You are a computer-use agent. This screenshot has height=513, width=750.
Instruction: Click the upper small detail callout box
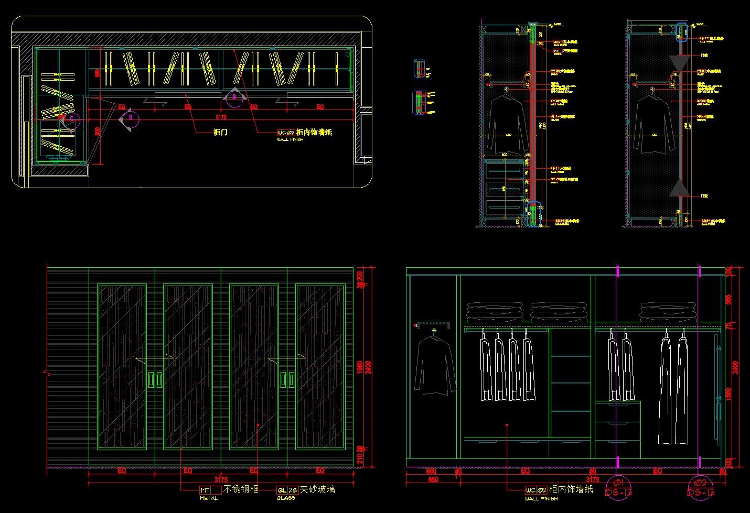(x=419, y=69)
